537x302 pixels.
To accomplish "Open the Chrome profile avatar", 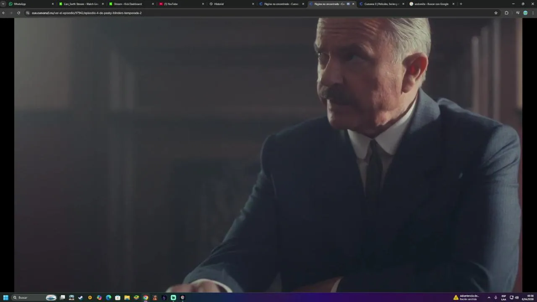I will click(525, 13).
